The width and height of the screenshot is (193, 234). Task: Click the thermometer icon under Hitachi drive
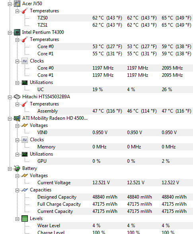(x=25, y=104)
